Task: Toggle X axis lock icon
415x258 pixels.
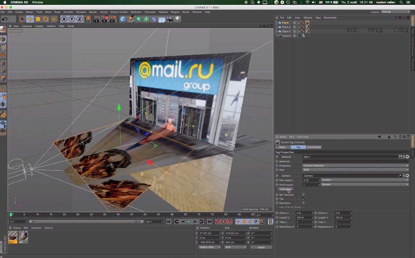Action: pyautogui.click(x=64, y=19)
